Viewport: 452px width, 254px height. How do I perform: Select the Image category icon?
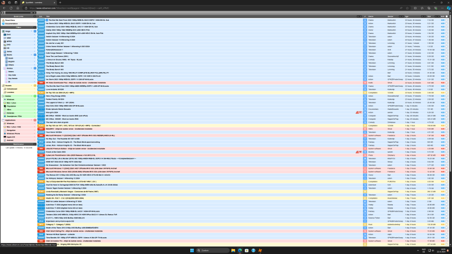4,31
